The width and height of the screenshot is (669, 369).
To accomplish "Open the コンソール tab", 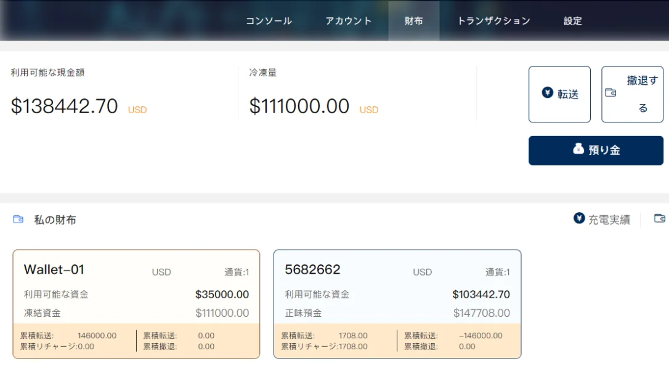I will pos(269,21).
